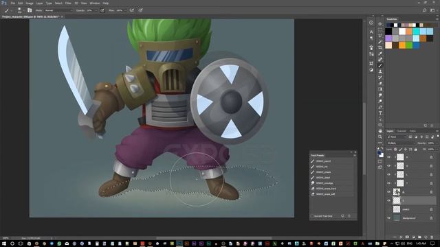Select the Zoom tool

point(380,137)
